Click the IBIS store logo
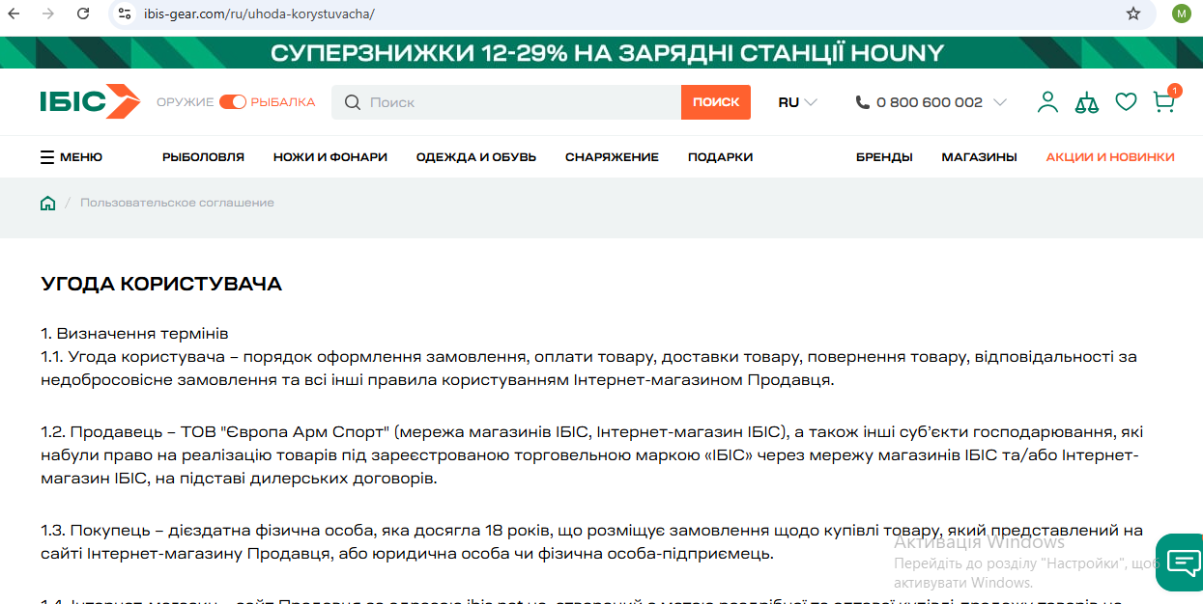The height and width of the screenshot is (604, 1203). [90, 101]
